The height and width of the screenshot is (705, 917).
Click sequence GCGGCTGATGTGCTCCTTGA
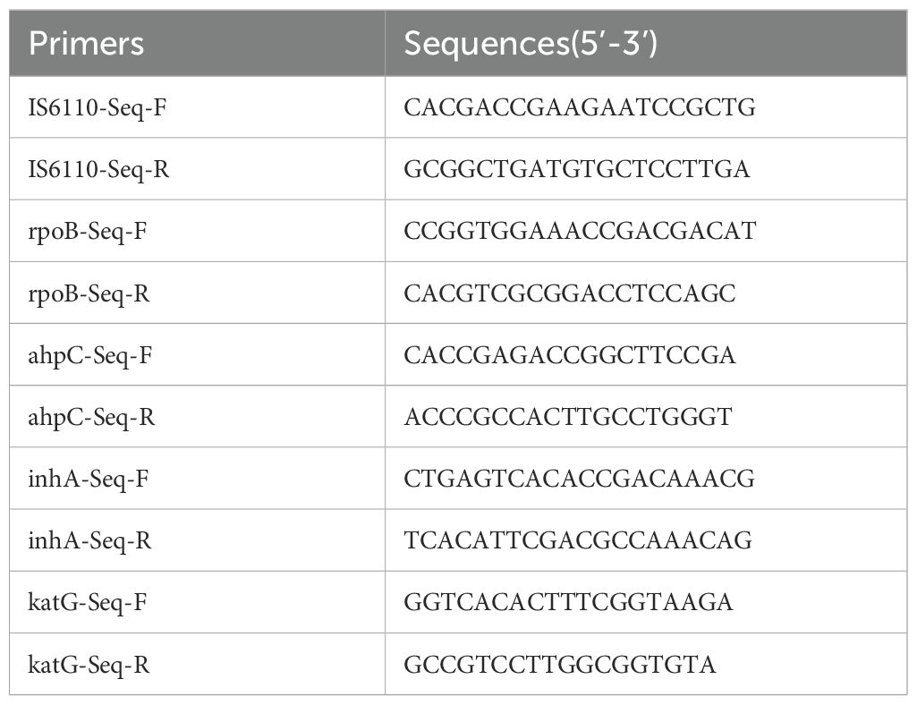click(577, 169)
